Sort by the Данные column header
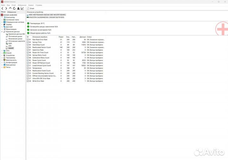228x160 pixels. pos(82,37)
